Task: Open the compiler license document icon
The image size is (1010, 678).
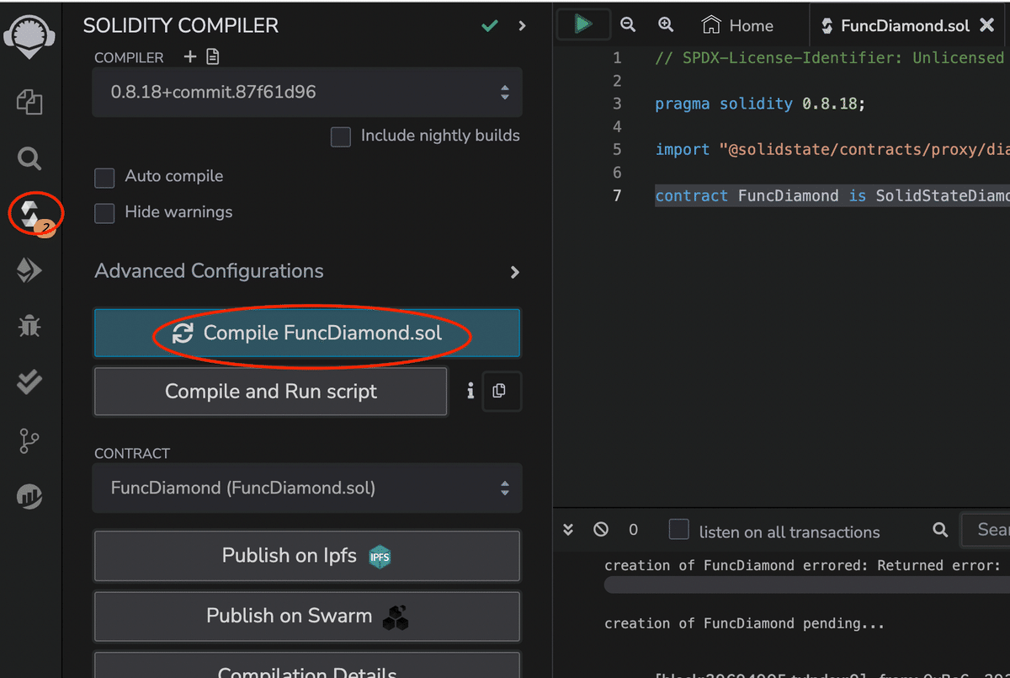Action: pos(213,57)
